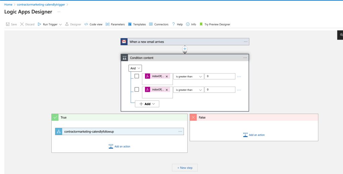Remove the second indexOf expression token
343x174 pixels.
click(167, 90)
